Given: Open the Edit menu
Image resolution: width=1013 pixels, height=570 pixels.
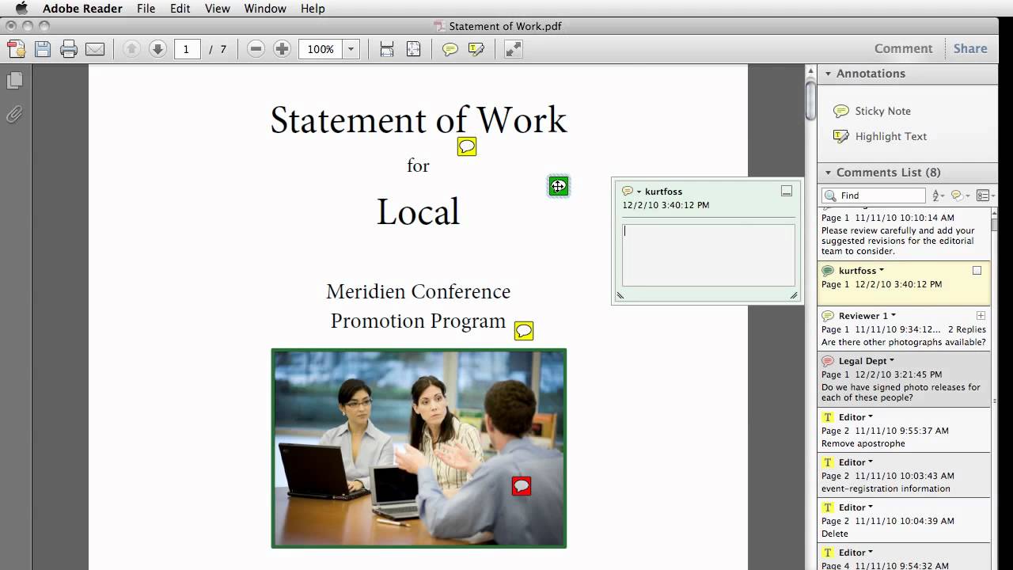Looking at the screenshot, I should [180, 8].
